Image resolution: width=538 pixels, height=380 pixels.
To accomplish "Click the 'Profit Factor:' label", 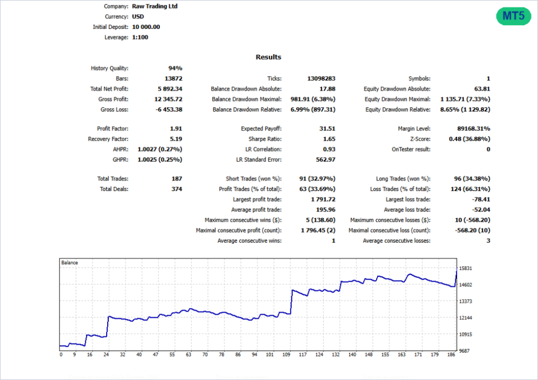I will click(112, 128).
